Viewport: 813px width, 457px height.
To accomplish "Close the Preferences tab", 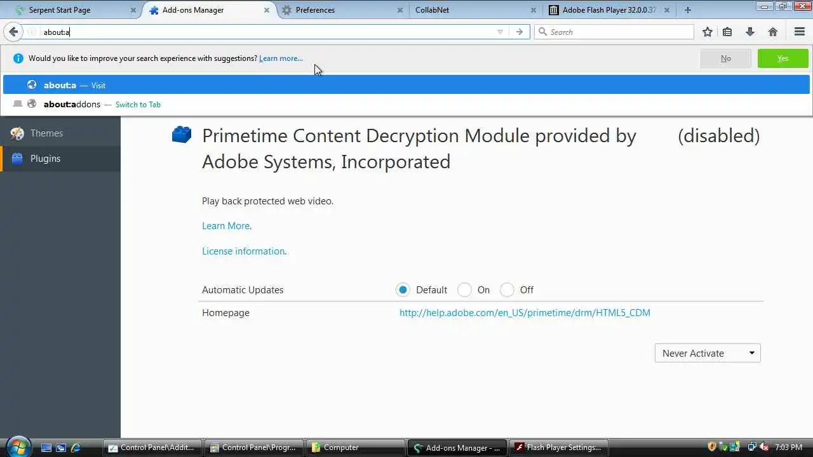I will [400, 10].
